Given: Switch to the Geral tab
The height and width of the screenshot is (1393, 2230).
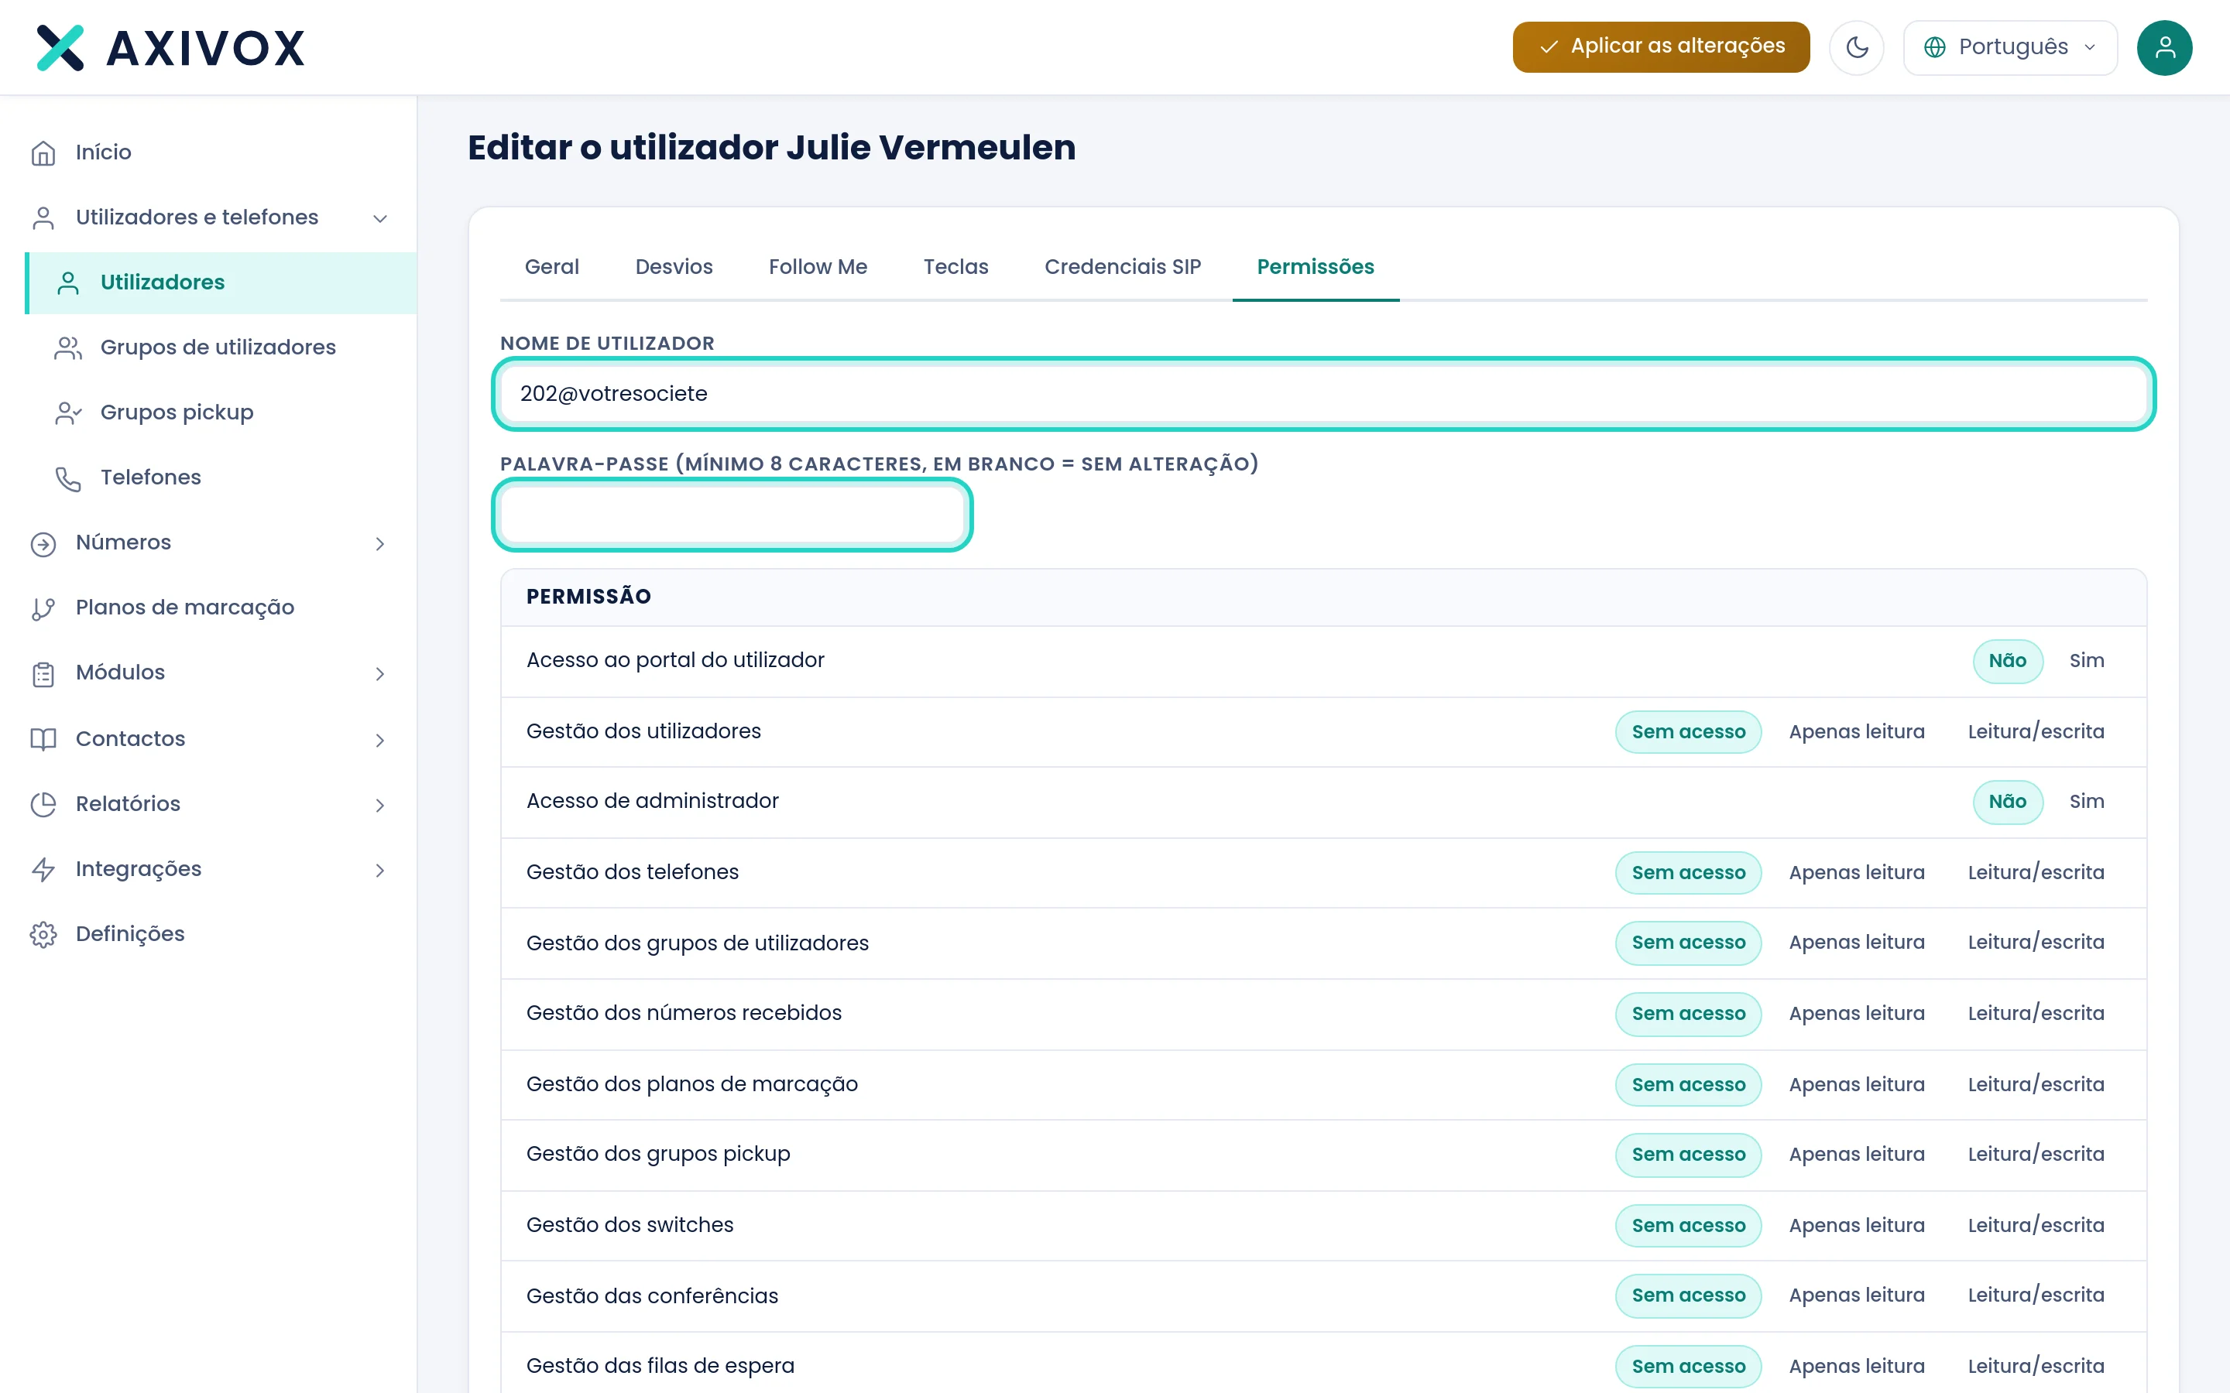Looking at the screenshot, I should click(x=551, y=267).
